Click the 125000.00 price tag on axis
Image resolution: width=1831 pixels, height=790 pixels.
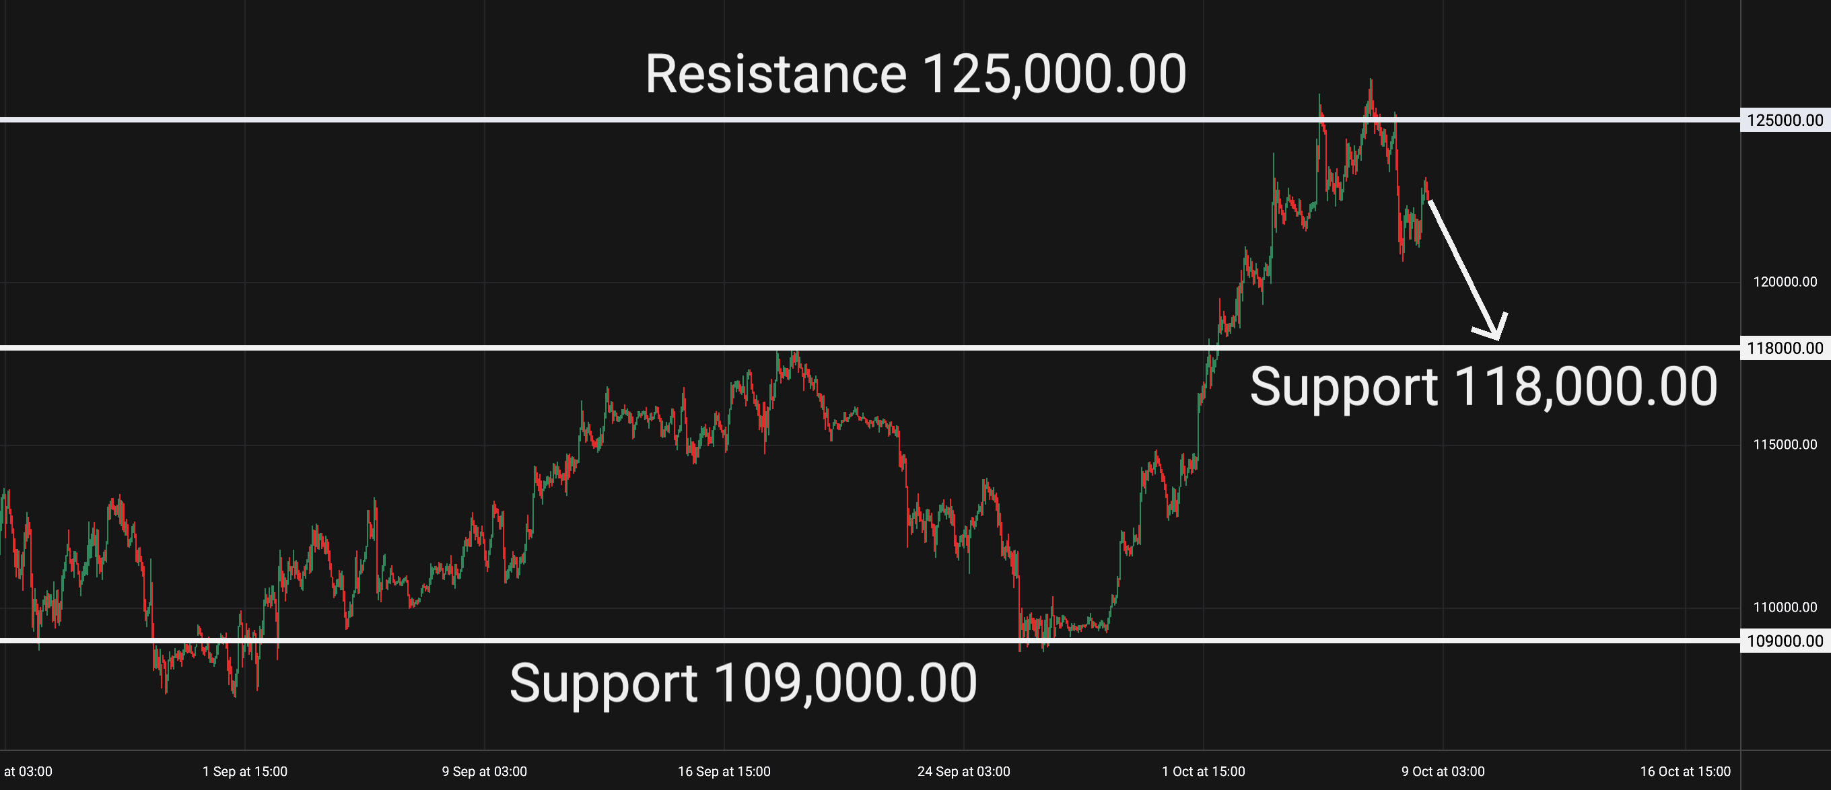(x=1785, y=120)
